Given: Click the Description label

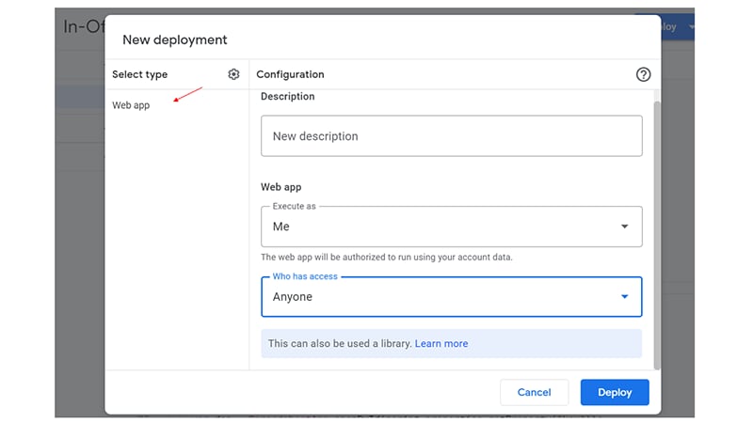Looking at the screenshot, I should pyautogui.click(x=288, y=97).
